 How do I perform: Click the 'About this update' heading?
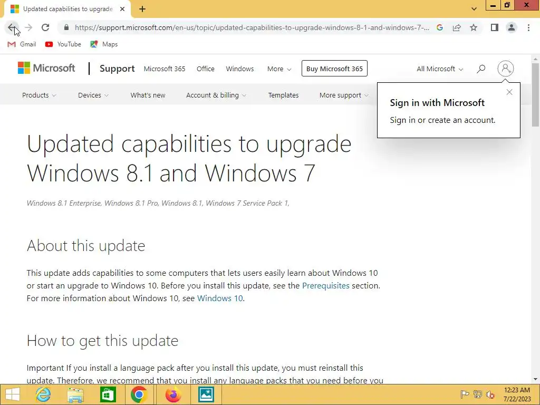coord(86,246)
